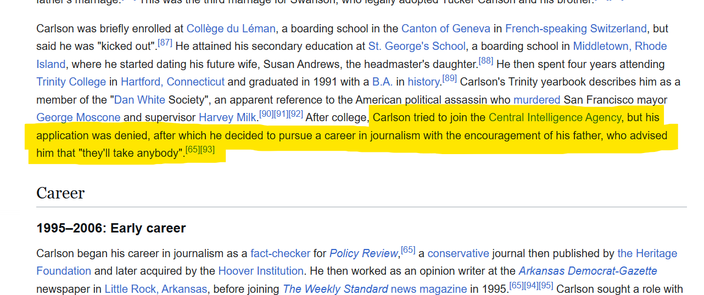This screenshot has height=295, width=704.
Task: Click the Dan White link
Action: (x=139, y=100)
